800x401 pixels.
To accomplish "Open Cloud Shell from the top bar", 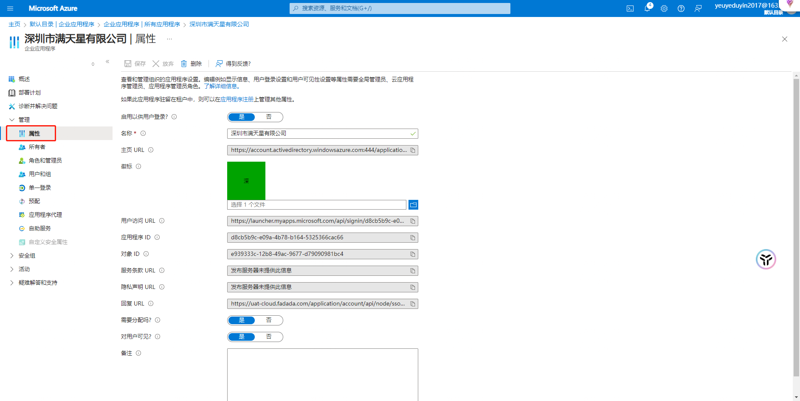I will coord(630,8).
